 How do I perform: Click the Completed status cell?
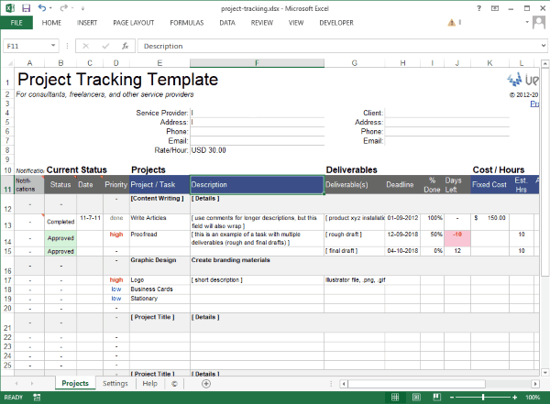tap(60, 223)
